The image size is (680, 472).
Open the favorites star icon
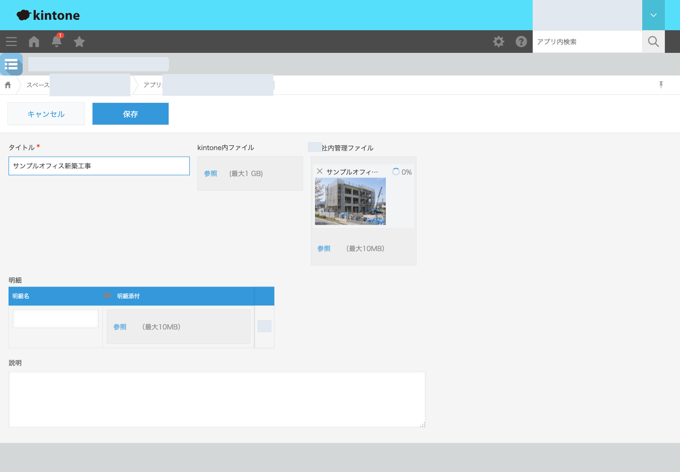pyautogui.click(x=79, y=42)
